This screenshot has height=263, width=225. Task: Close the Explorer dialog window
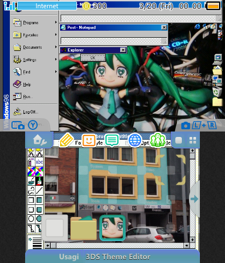pyautogui.click(x=123, y=50)
